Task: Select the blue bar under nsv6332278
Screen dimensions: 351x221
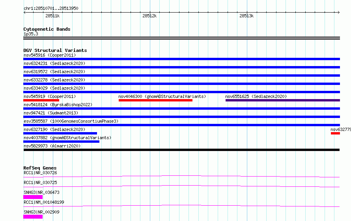Action: click(181, 84)
